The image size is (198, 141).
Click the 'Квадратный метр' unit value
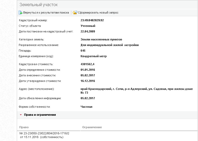coord(94,56)
